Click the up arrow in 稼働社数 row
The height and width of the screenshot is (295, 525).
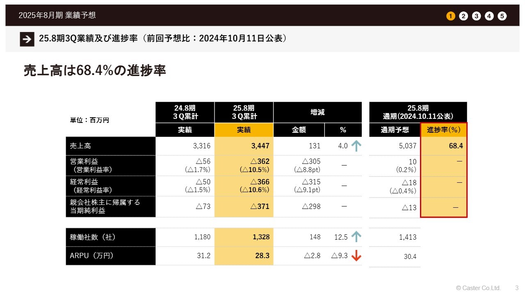[x=356, y=237]
